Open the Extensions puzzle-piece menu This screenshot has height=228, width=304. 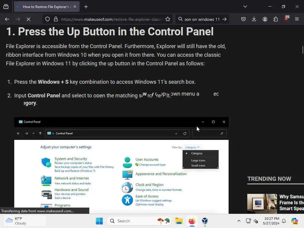275,19
